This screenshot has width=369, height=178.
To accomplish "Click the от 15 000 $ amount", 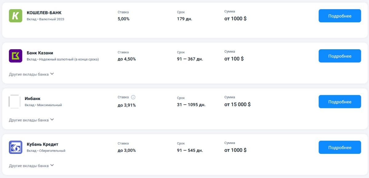I will coord(237,105).
